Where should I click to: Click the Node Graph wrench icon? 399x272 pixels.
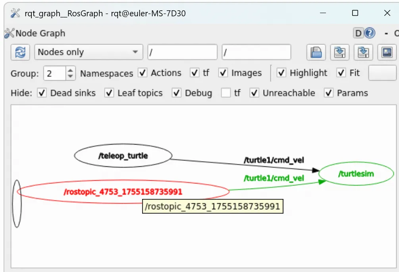tap(10, 33)
